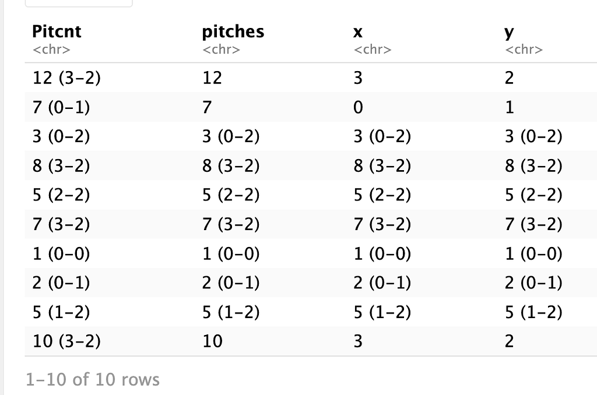Select pitches value 10 in last row
Screen dimensions: 597x395
pyautogui.click(x=212, y=341)
